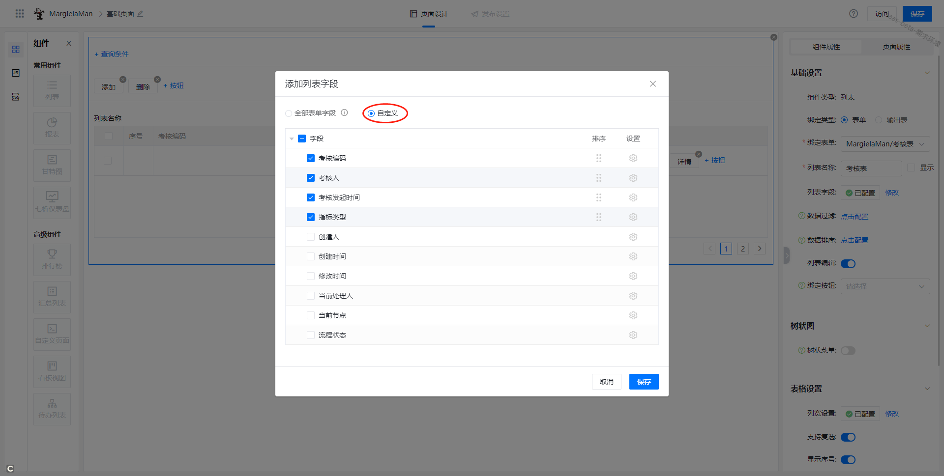Click the 取消 button
The image size is (944, 476).
click(606, 382)
